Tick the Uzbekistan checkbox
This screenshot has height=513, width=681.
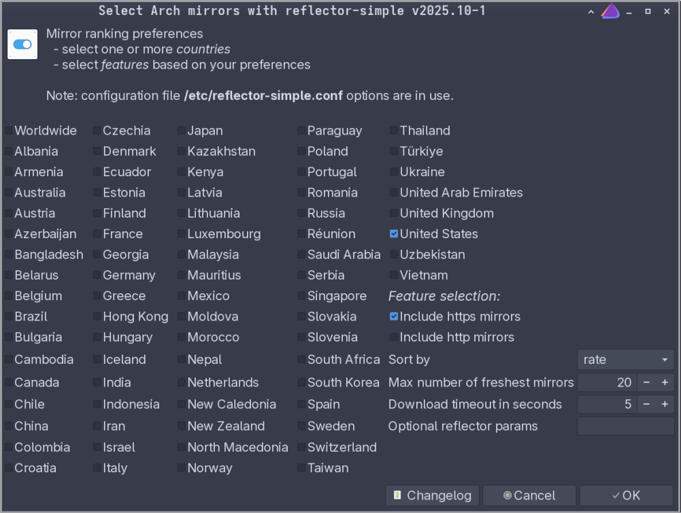click(x=394, y=254)
